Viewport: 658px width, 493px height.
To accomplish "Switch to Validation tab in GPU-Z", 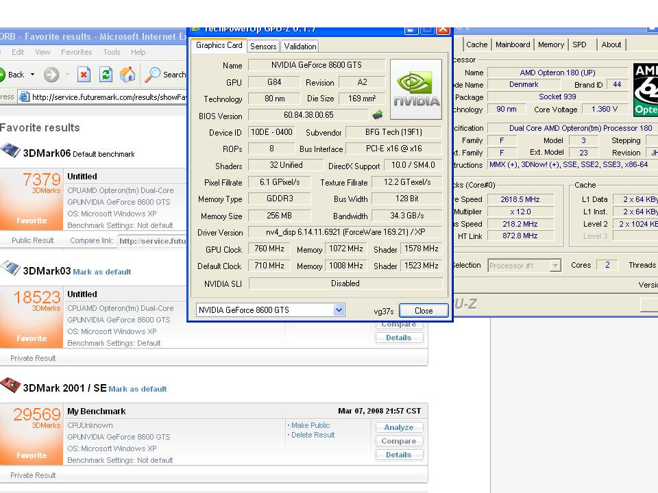I will pyautogui.click(x=300, y=46).
